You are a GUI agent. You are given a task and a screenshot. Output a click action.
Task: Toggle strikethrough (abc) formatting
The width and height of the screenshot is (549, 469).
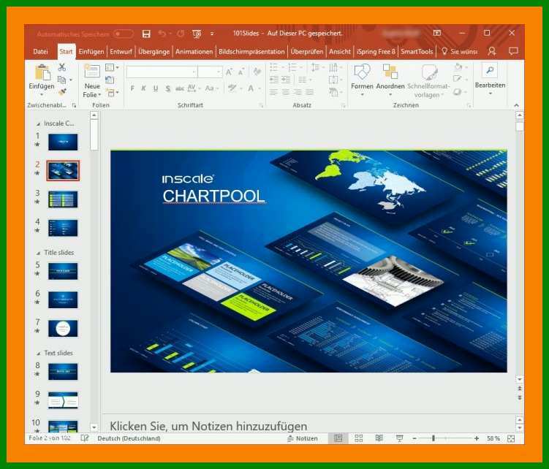pyautogui.click(x=180, y=88)
